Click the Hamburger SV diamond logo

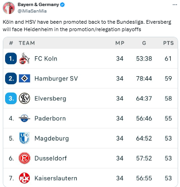(x=25, y=79)
